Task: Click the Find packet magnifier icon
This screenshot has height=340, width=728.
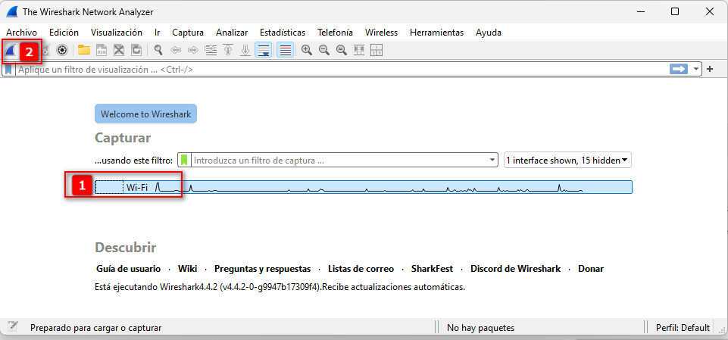Action: coord(158,51)
